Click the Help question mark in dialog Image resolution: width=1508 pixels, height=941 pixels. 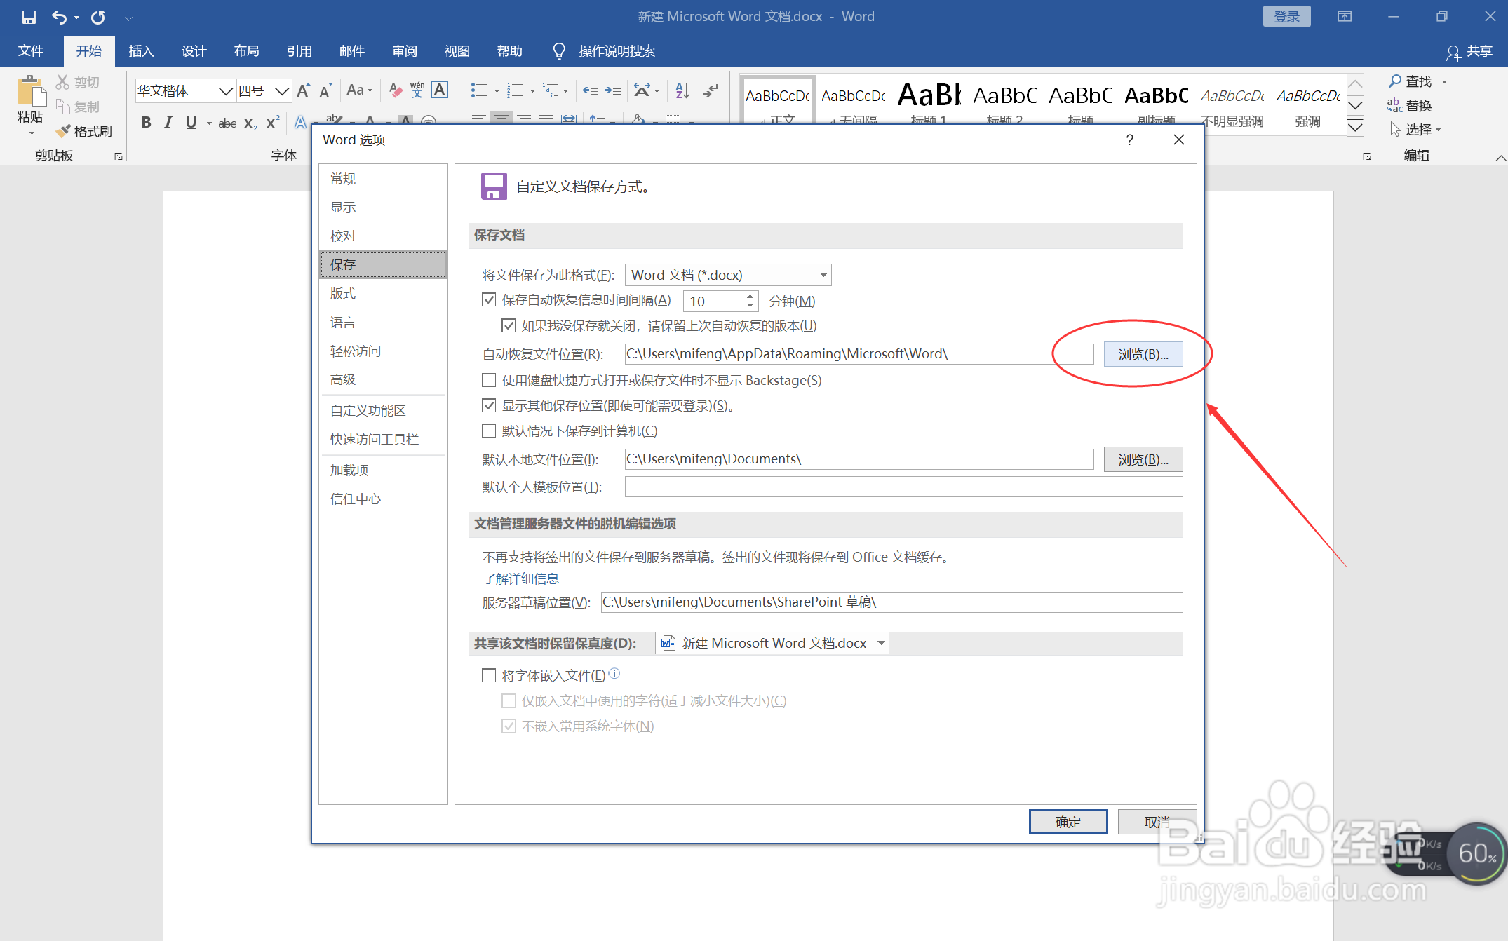[x=1129, y=140]
